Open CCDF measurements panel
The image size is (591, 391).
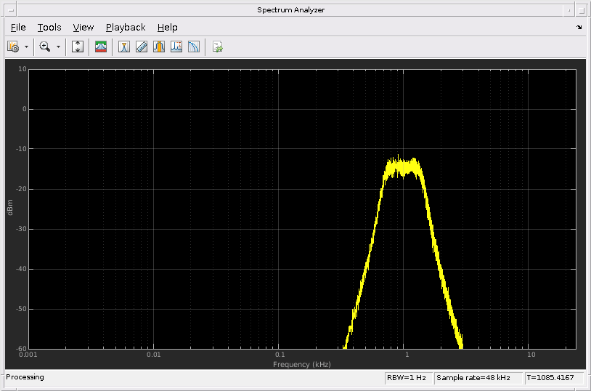coord(194,47)
